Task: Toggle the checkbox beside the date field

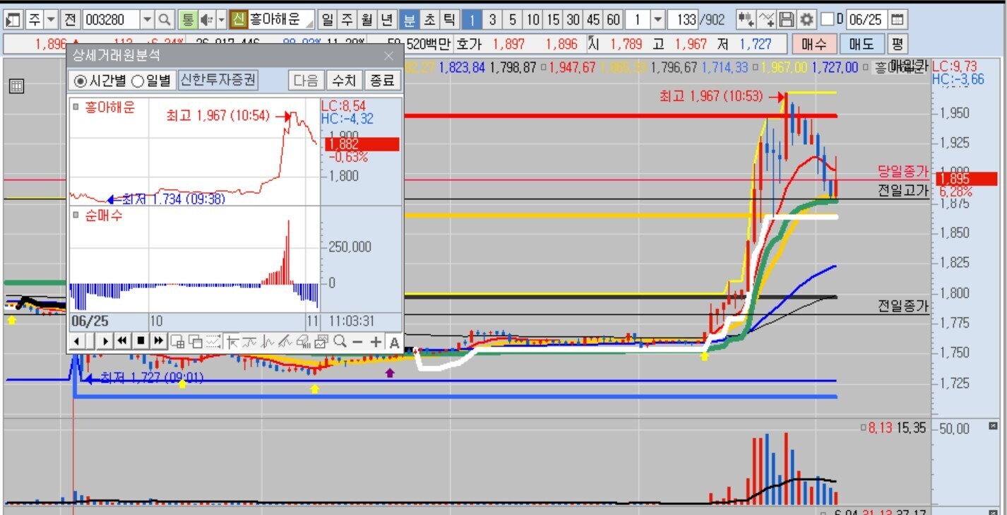Action: click(827, 19)
